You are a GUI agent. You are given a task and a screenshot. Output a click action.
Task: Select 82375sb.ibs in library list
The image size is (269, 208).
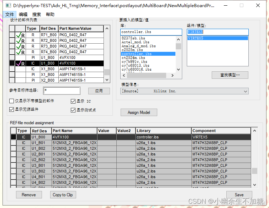coord(133,38)
